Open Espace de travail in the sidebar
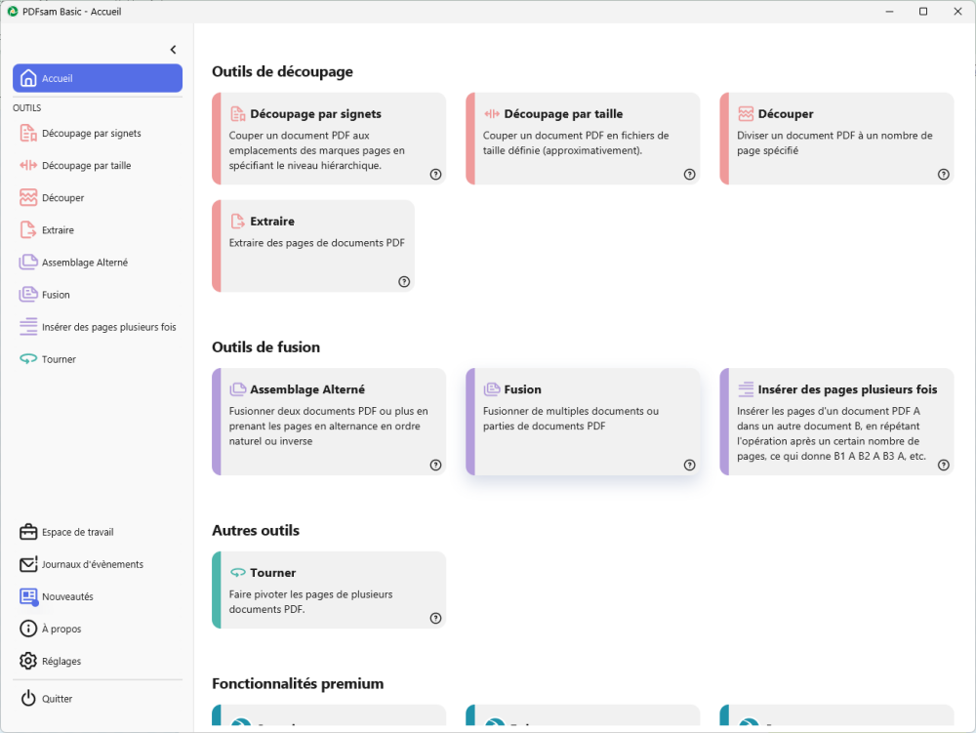 pos(98,532)
